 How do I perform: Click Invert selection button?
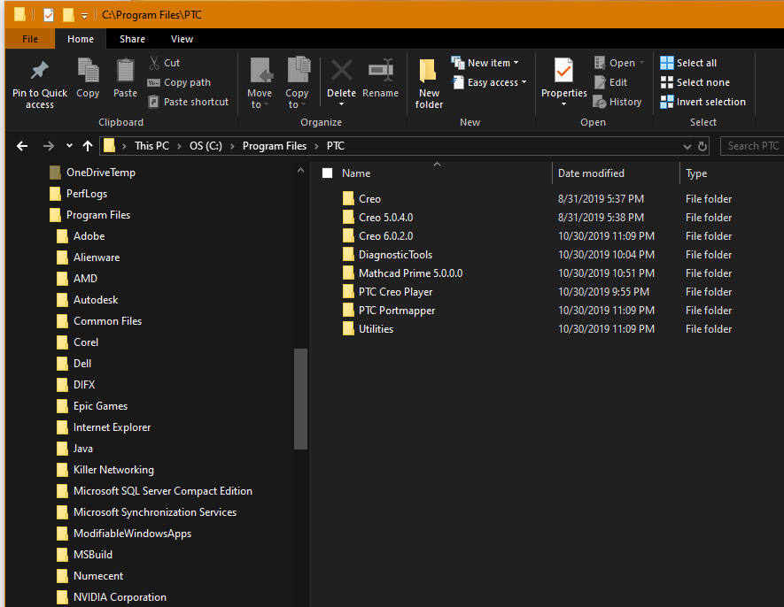[702, 102]
